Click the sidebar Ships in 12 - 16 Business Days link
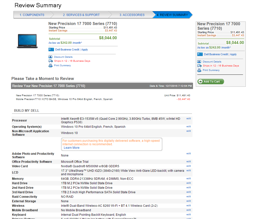Image resolution: width=259 pixels, height=219 pixels. click(x=221, y=66)
